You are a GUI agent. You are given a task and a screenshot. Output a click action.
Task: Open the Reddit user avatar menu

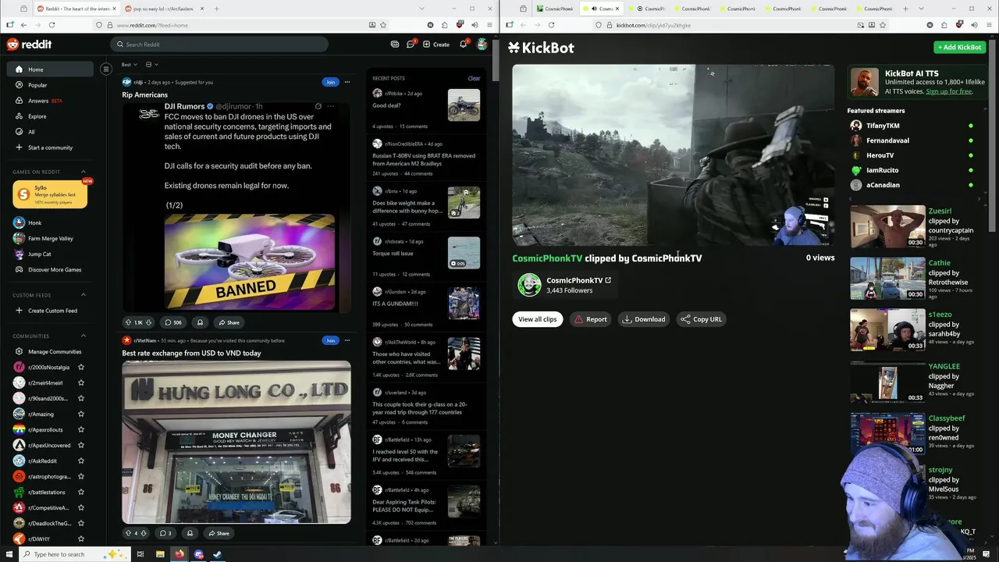pyautogui.click(x=482, y=44)
